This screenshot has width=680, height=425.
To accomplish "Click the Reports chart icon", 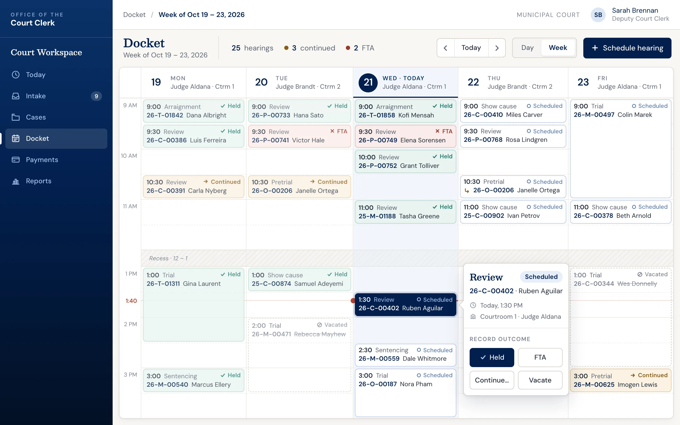I will [x=16, y=181].
